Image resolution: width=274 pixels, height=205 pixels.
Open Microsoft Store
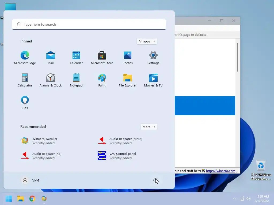(x=102, y=58)
